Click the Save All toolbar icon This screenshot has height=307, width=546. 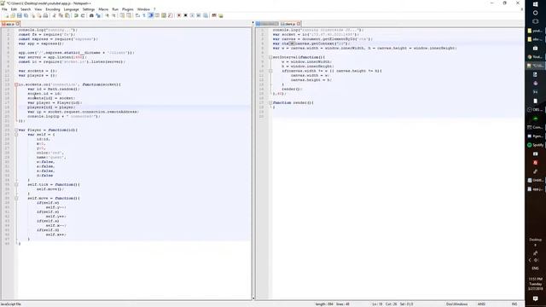[x=26, y=15]
